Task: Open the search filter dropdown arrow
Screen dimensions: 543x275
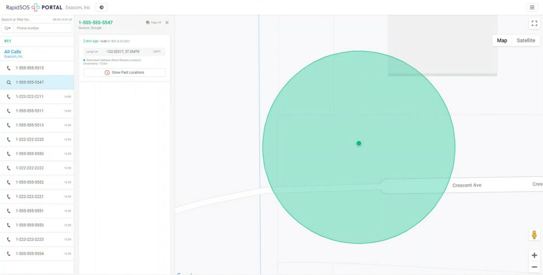Action: 9,28
